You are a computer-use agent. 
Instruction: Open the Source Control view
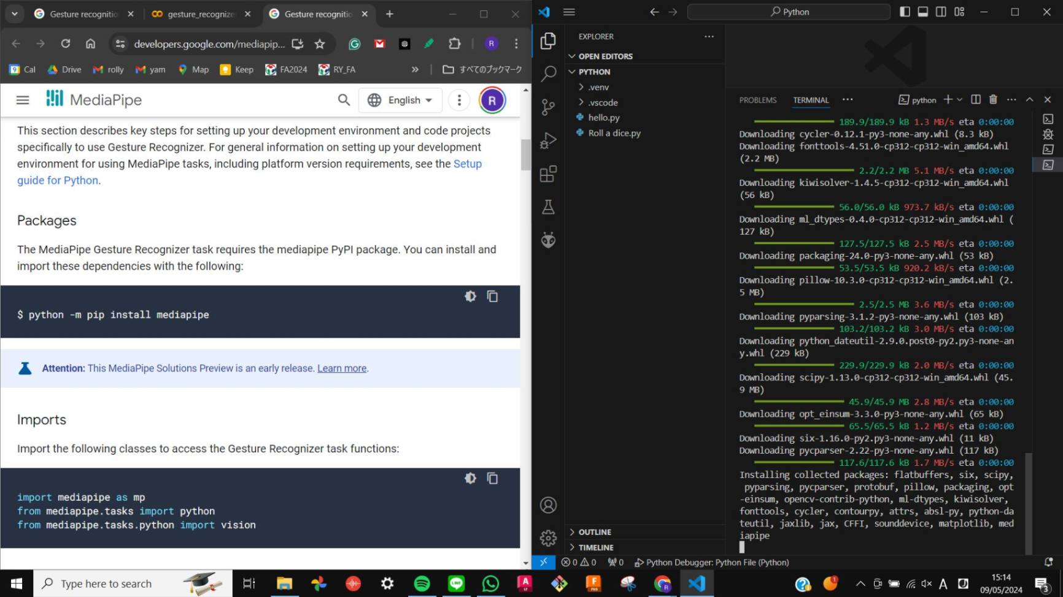tap(548, 107)
